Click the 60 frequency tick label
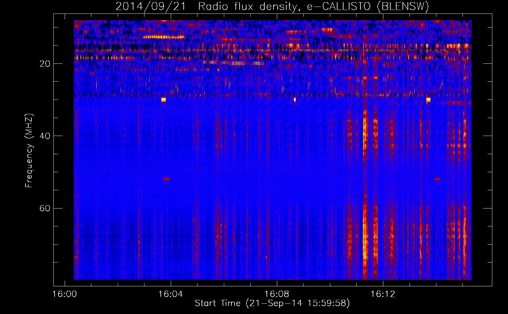 pyautogui.click(x=45, y=208)
